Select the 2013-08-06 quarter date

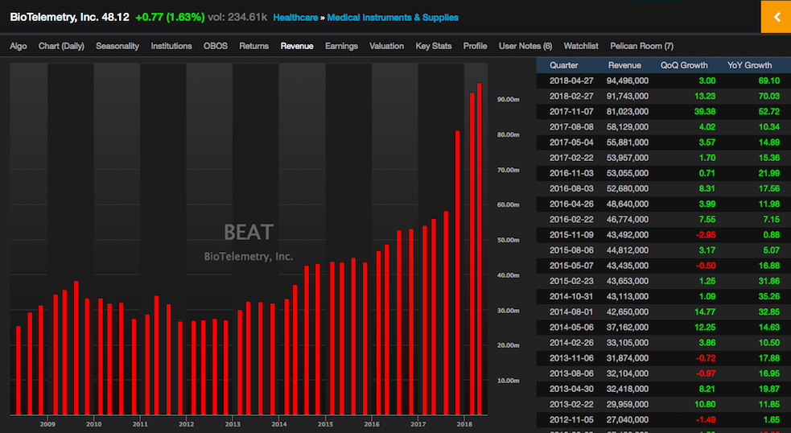571,373
